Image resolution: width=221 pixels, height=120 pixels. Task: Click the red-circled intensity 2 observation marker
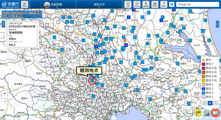point(92,81)
